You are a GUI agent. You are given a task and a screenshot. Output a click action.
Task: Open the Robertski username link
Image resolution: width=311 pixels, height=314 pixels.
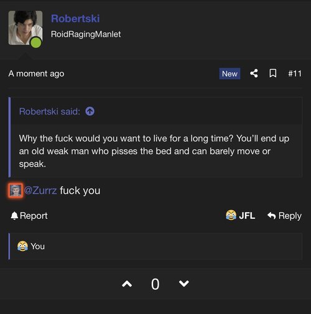[75, 19]
